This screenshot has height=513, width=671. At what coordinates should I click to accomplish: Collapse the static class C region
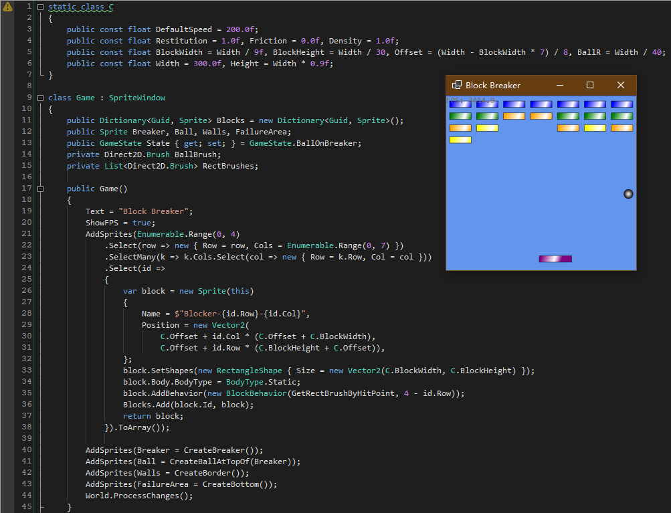[40, 7]
